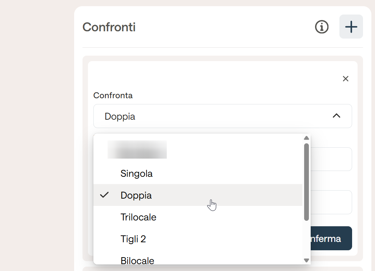
Task: Focus the first input field behind the dropdown
Action: pos(331,159)
